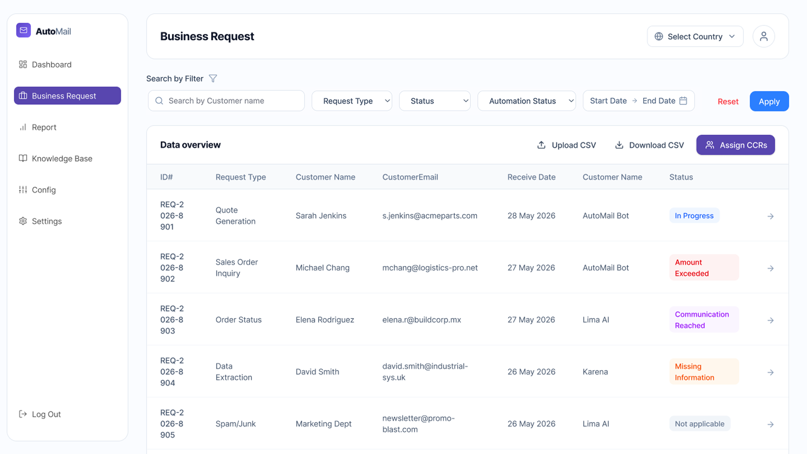Click Karena assignee cell

[x=595, y=372]
